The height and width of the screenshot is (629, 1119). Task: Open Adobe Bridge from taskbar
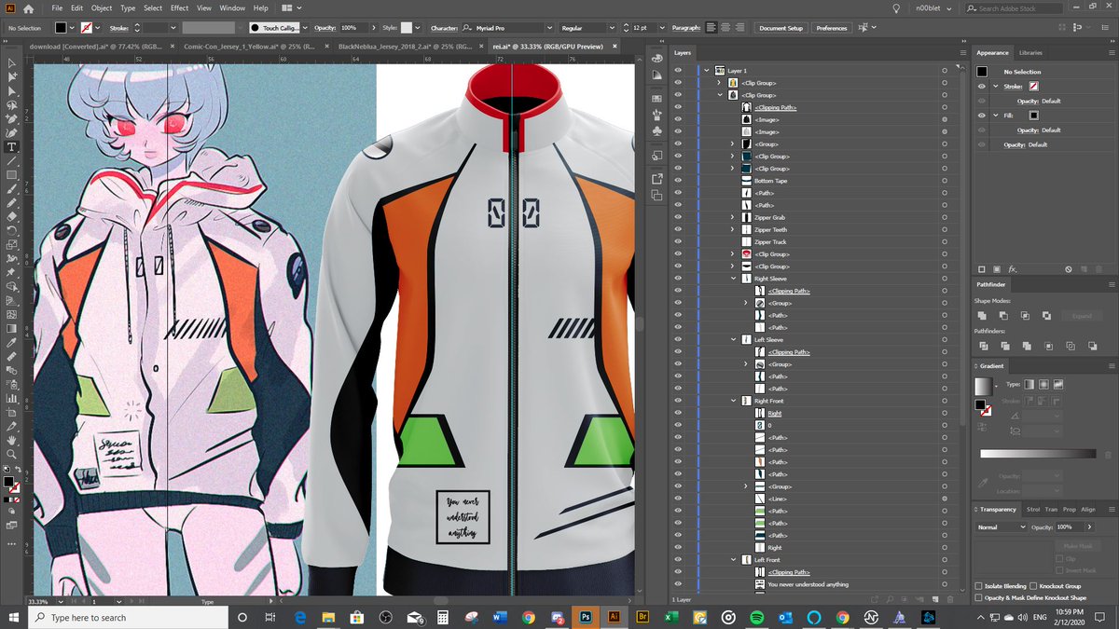[642, 617]
